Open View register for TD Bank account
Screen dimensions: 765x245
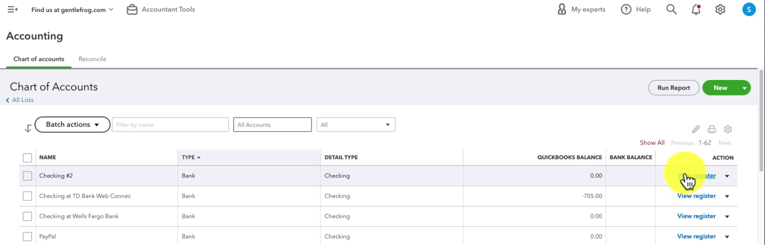pyautogui.click(x=696, y=196)
